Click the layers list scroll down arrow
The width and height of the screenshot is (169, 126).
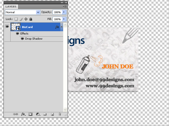click(65, 110)
